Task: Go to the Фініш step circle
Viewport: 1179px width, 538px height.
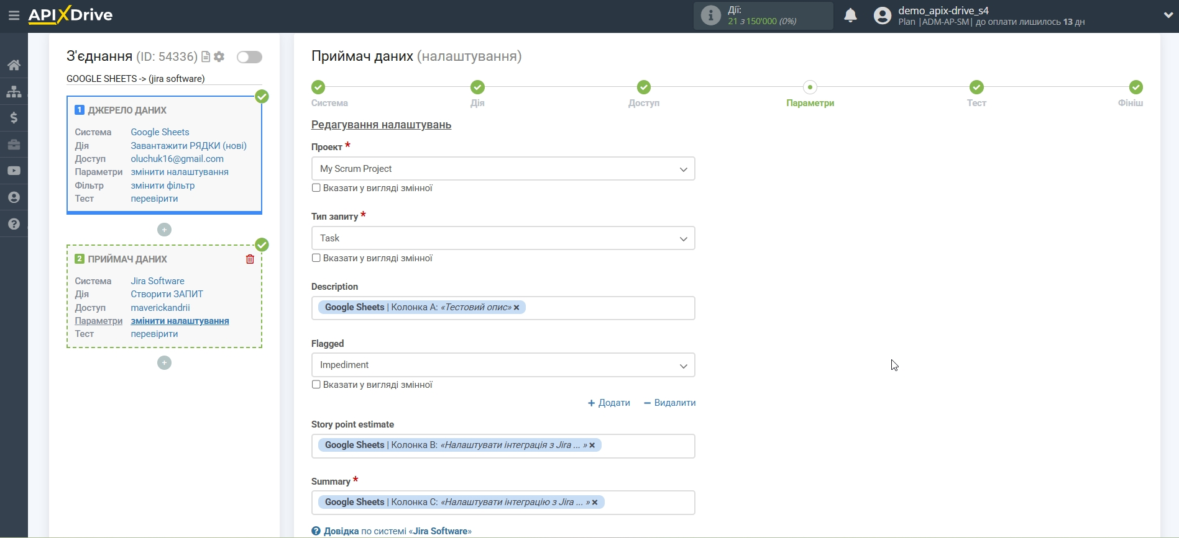Action: point(1136,87)
